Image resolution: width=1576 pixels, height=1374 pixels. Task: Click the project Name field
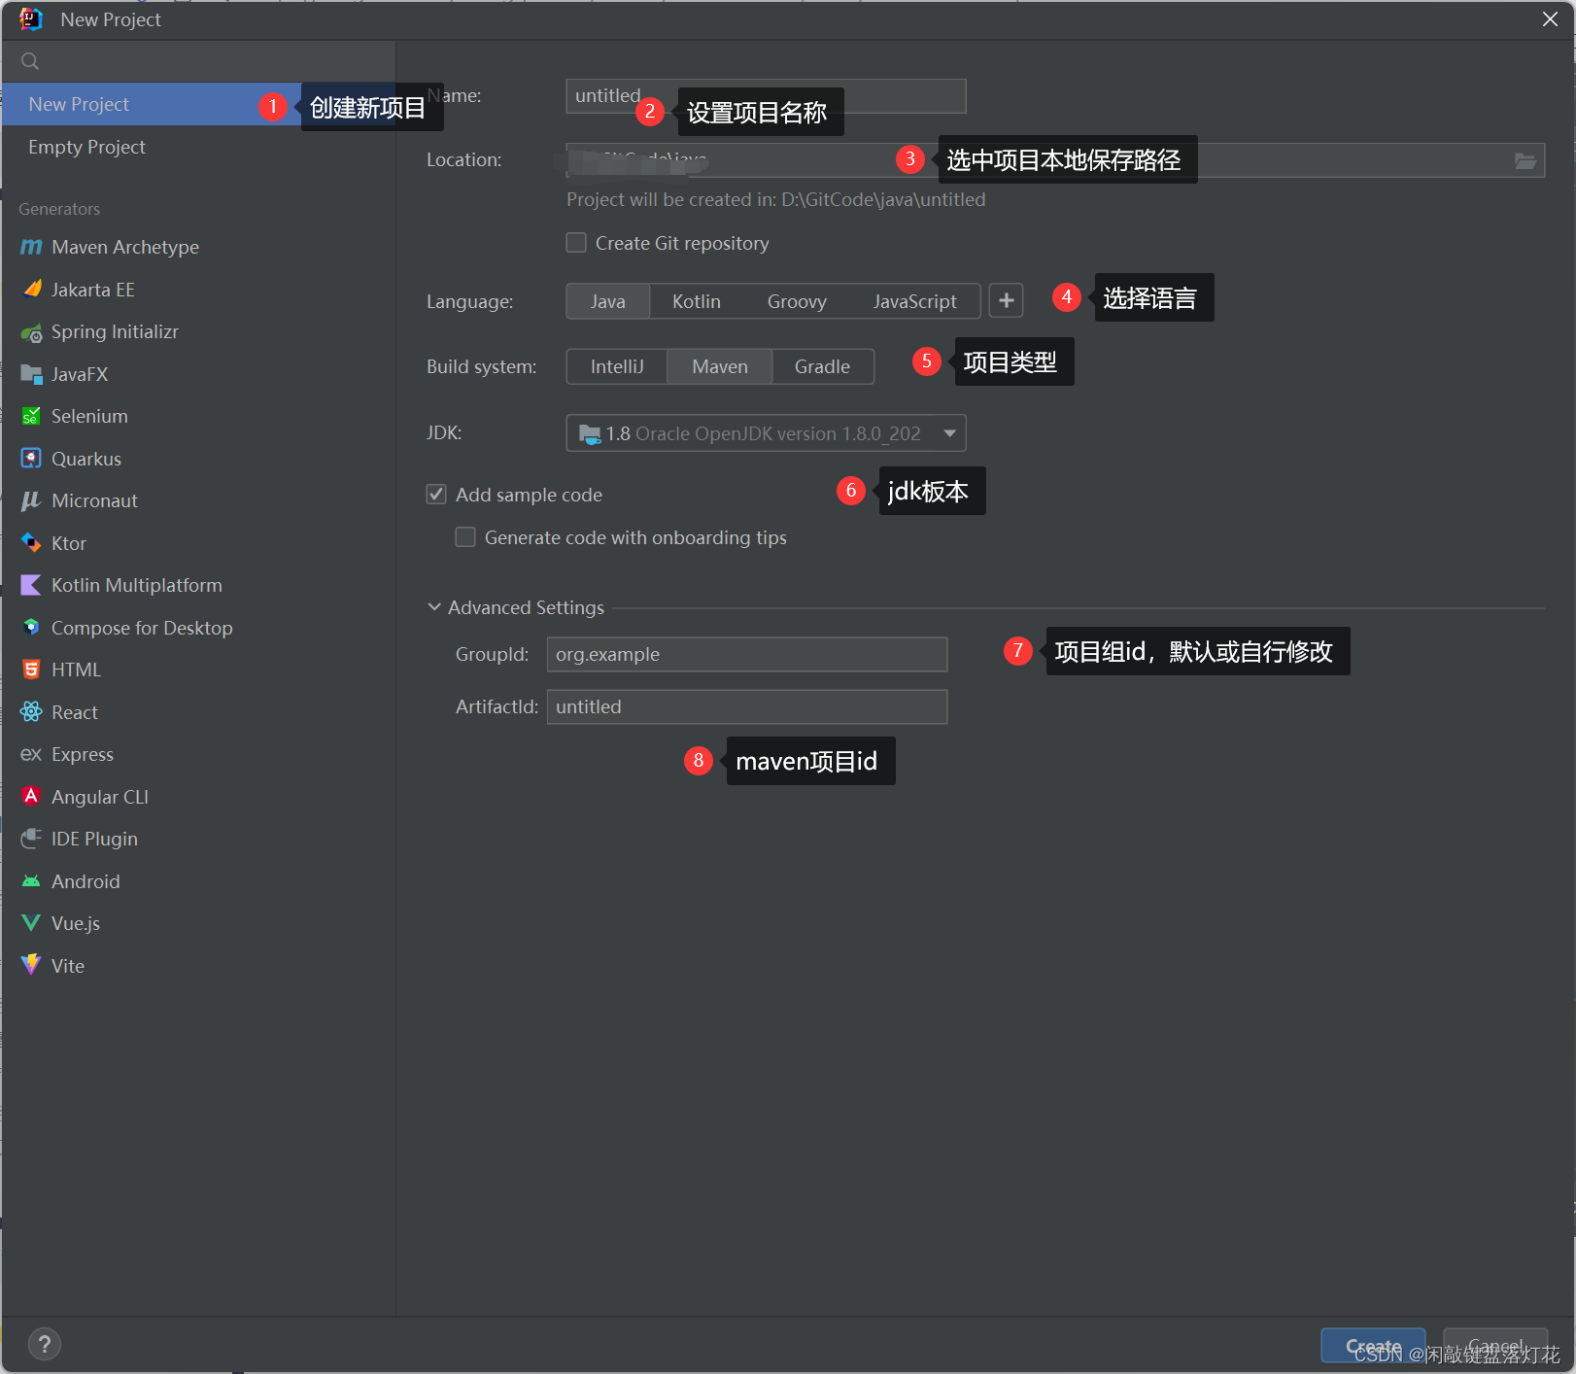coord(766,96)
